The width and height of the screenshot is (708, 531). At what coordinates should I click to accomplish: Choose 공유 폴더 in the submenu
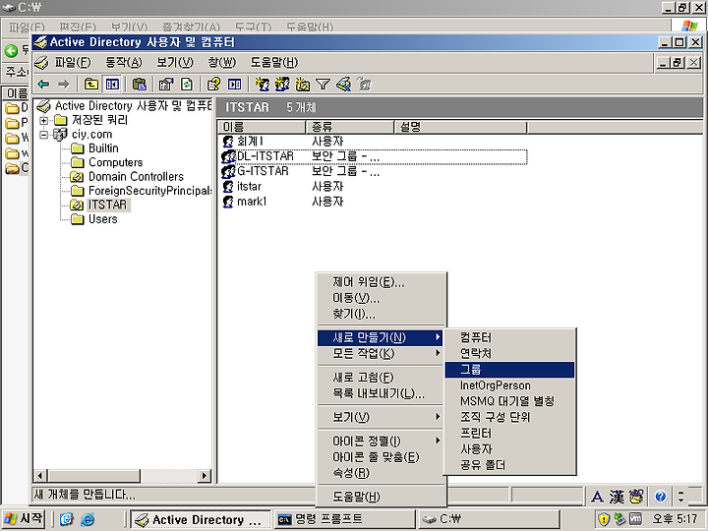coord(509,465)
